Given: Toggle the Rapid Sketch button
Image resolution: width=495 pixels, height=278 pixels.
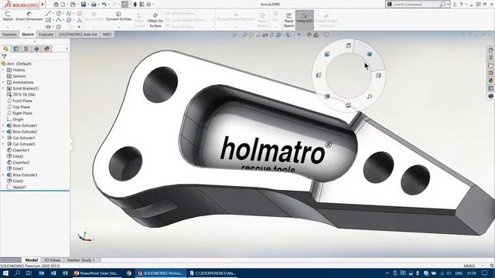Looking at the screenshot, I should click(288, 20).
